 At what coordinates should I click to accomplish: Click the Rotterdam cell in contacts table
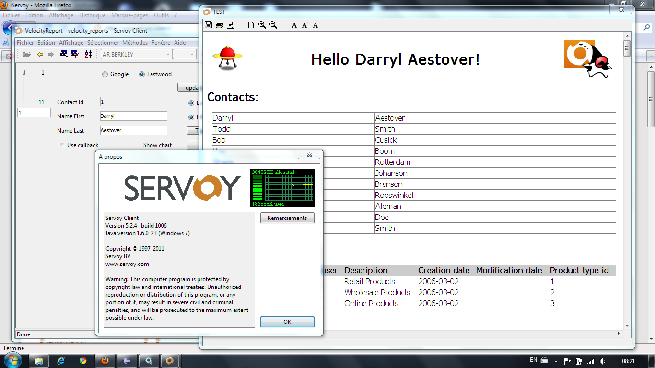(x=495, y=162)
